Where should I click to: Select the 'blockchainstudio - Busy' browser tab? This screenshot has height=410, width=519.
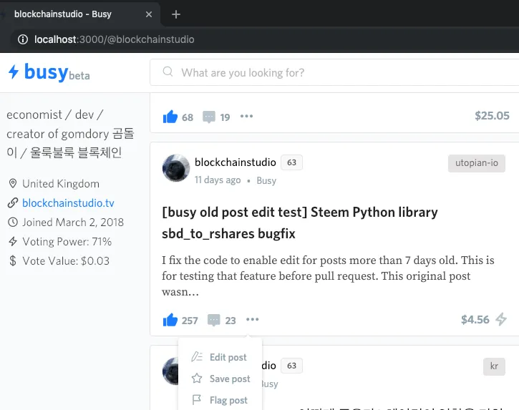click(x=81, y=14)
